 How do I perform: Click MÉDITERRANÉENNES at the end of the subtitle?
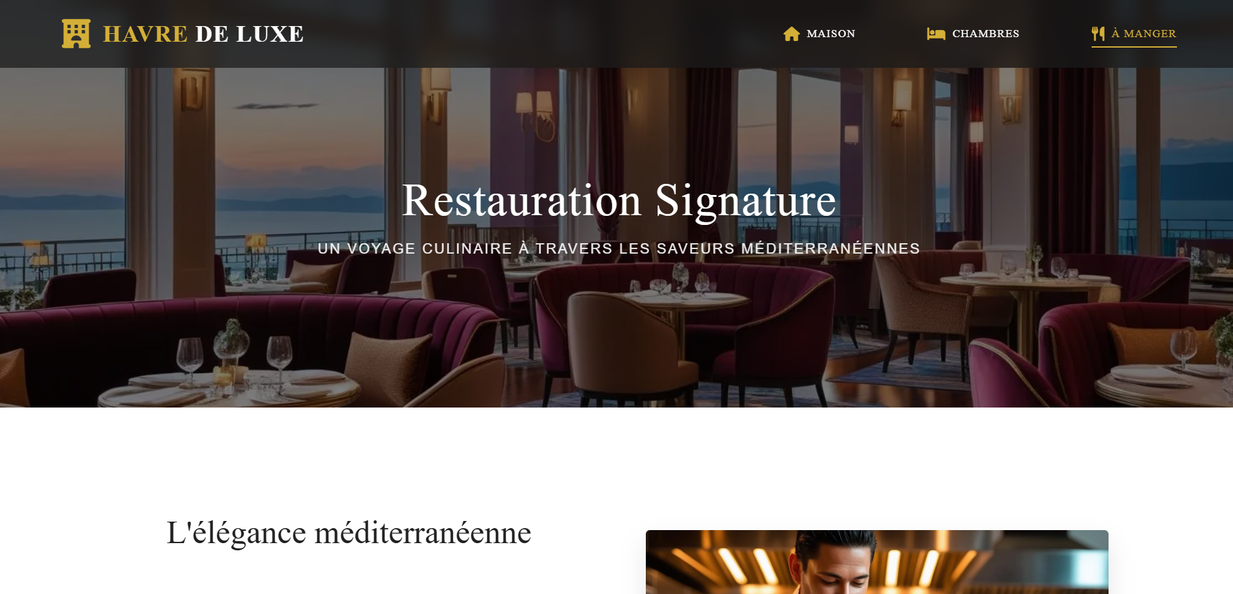[x=830, y=248]
